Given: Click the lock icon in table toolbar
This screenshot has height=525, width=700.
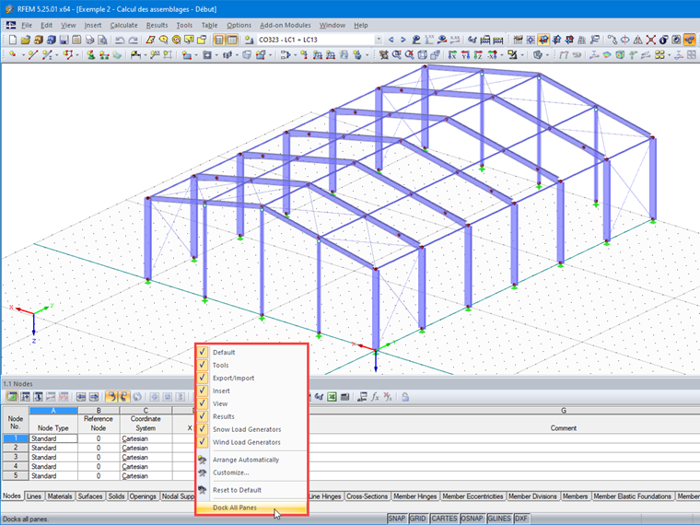Looking at the screenshot, I should (x=405, y=397).
